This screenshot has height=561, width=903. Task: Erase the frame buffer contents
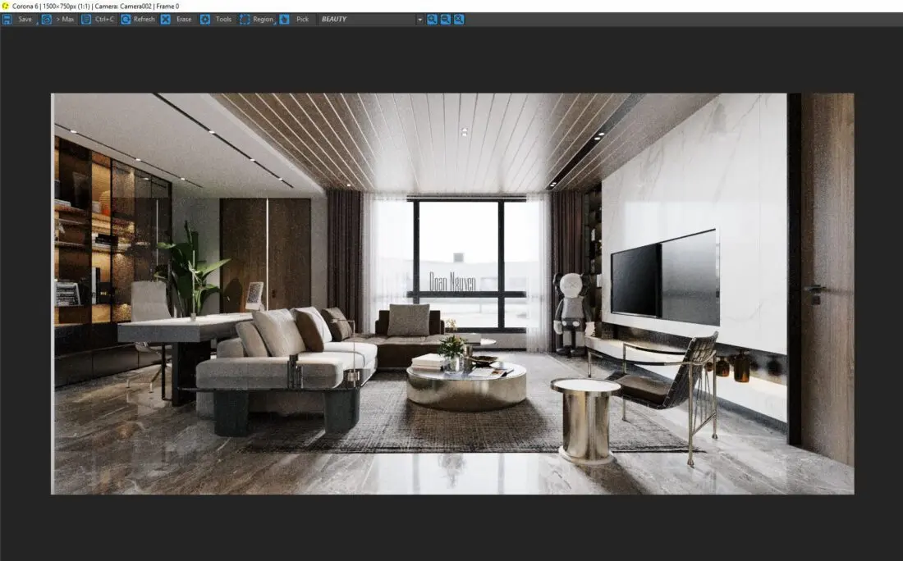176,19
